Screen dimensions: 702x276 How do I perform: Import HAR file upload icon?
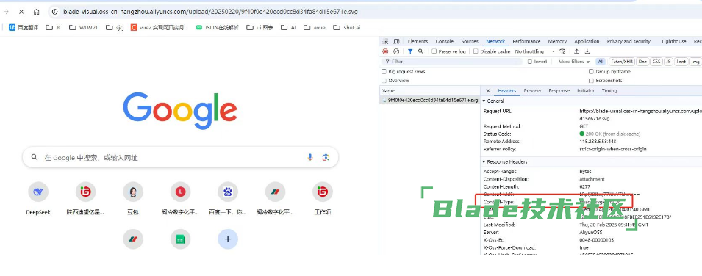[x=576, y=51]
